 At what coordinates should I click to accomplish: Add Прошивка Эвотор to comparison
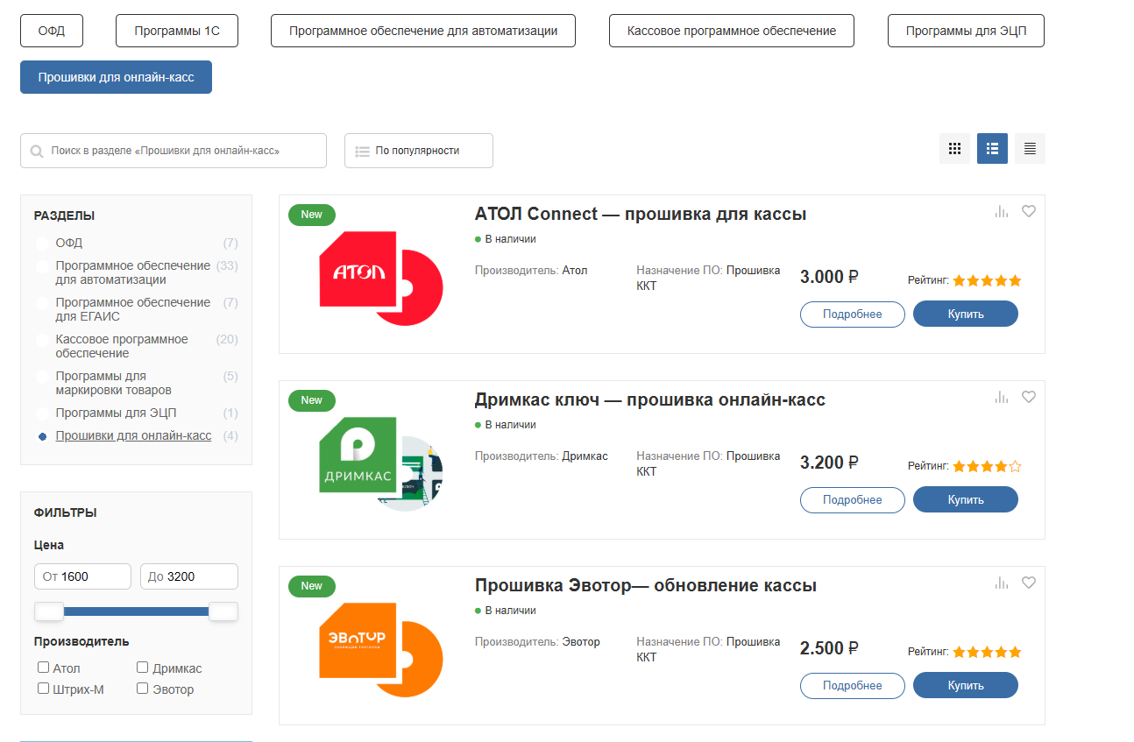1002,583
